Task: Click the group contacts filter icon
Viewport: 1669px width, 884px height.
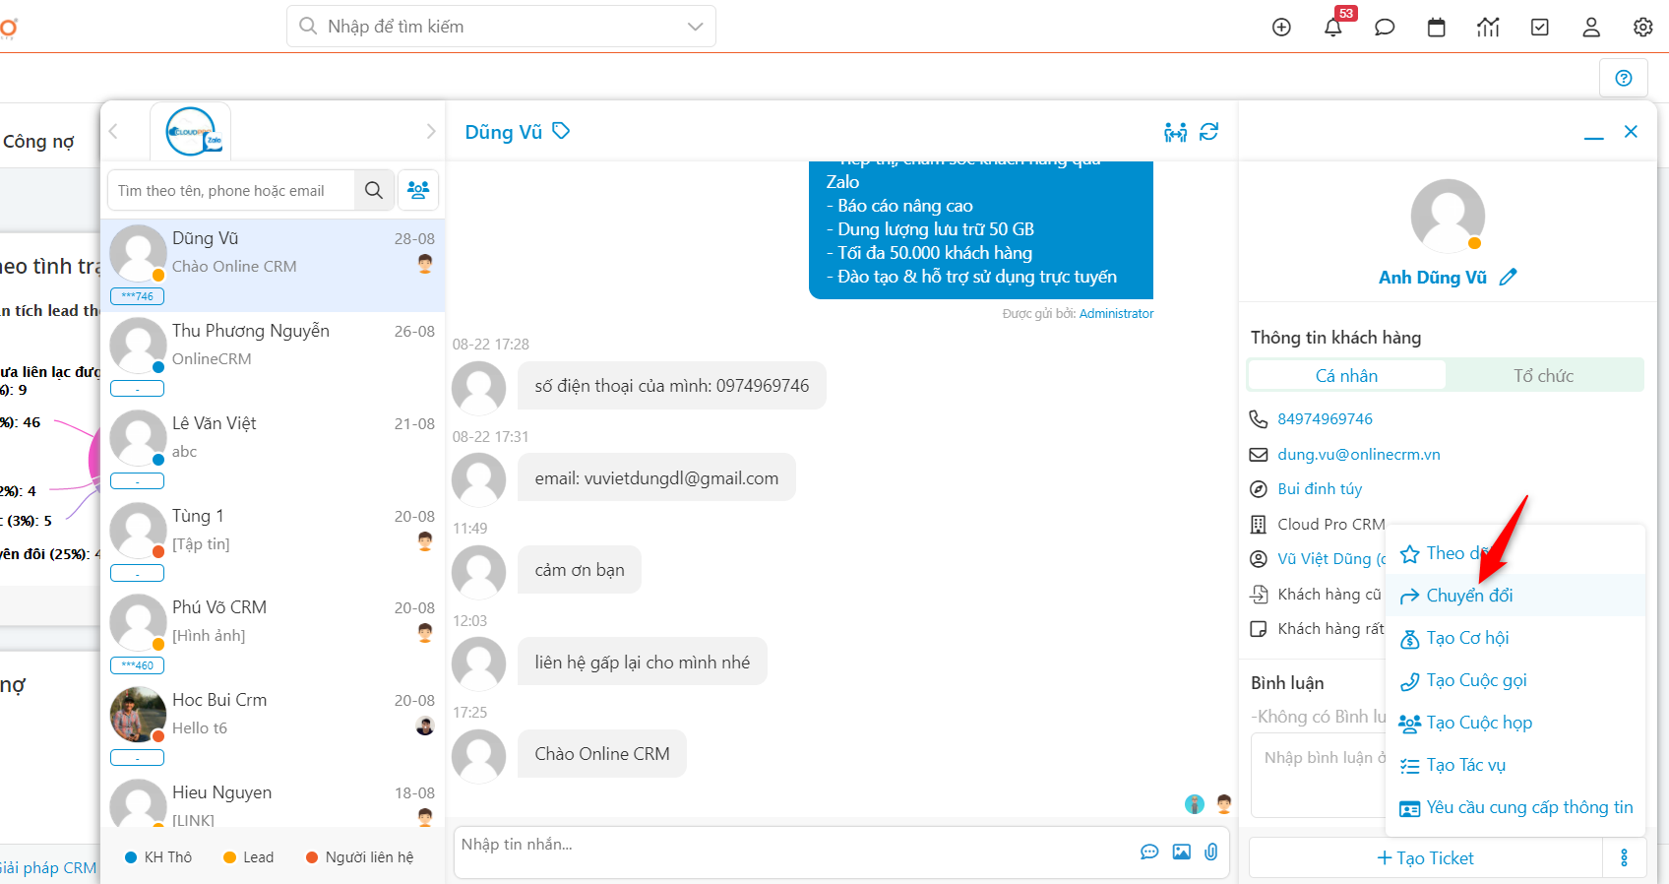Action: (x=418, y=190)
